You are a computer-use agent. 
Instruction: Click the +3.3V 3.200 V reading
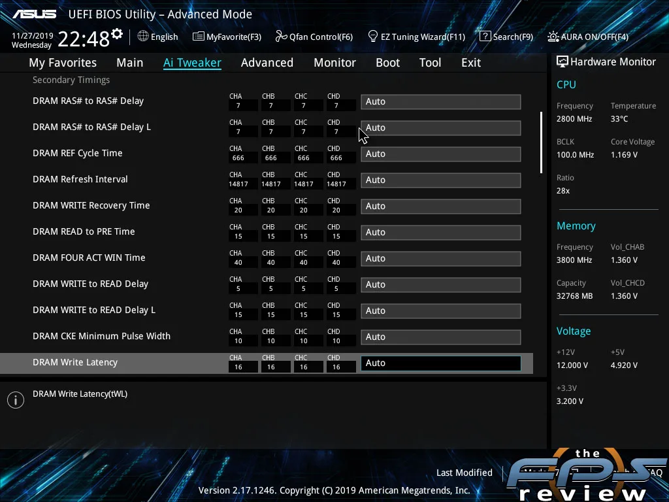pyautogui.click(x=570, y=401)
